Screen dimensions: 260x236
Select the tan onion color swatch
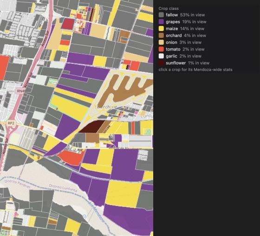pos(161,42)
